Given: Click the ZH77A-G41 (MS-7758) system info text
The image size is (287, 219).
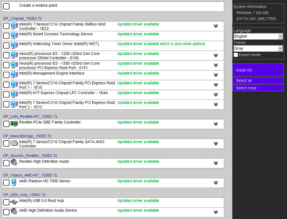Looking at the screenshot, I should click(x=256, y=19).
